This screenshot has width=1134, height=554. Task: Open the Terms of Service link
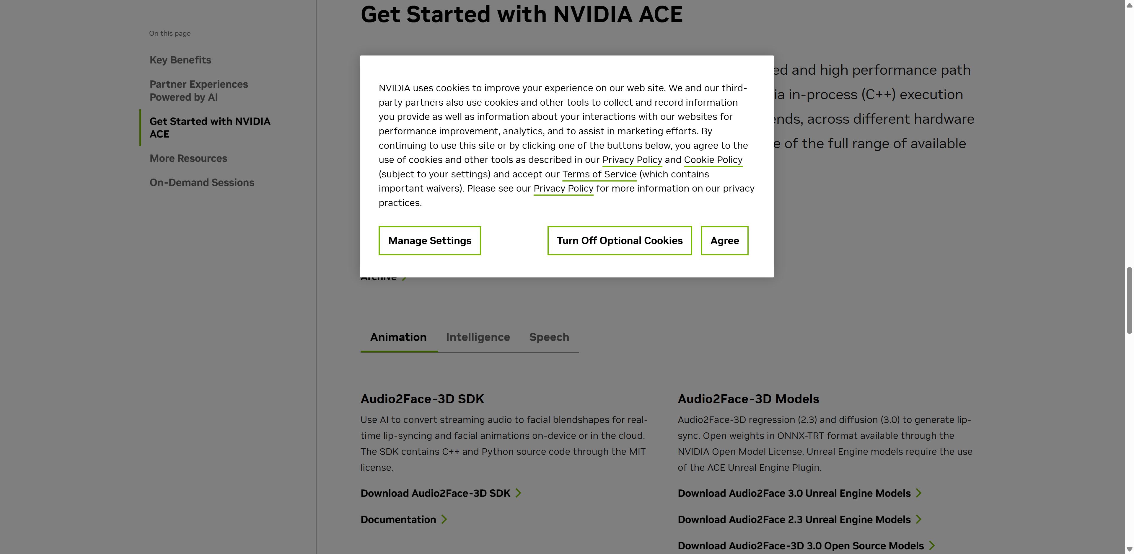pyautogui.click(x=599, y=174)
